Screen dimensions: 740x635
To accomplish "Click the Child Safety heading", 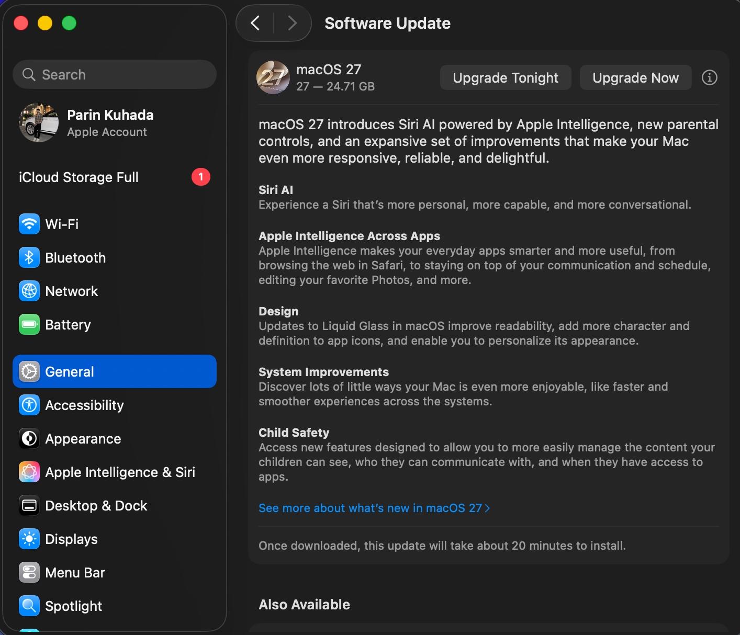I will [294, 433].
